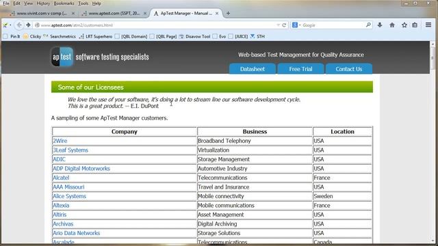Click in the Google search box

tap(333, 25)
